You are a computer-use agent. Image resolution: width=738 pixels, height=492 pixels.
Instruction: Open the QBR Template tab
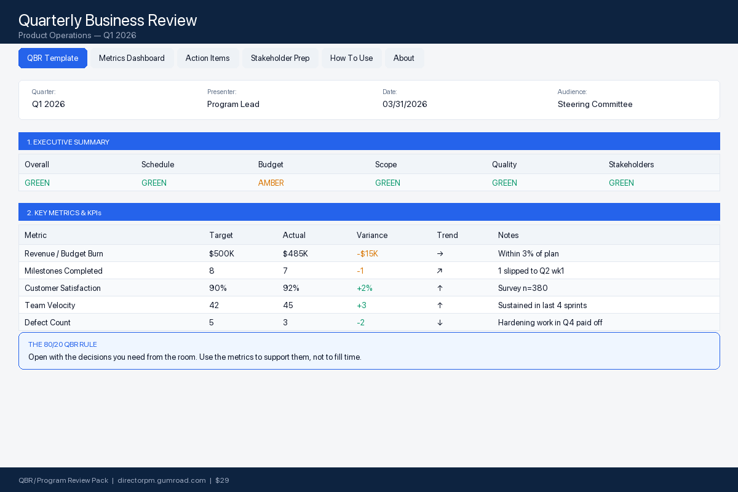53,58
